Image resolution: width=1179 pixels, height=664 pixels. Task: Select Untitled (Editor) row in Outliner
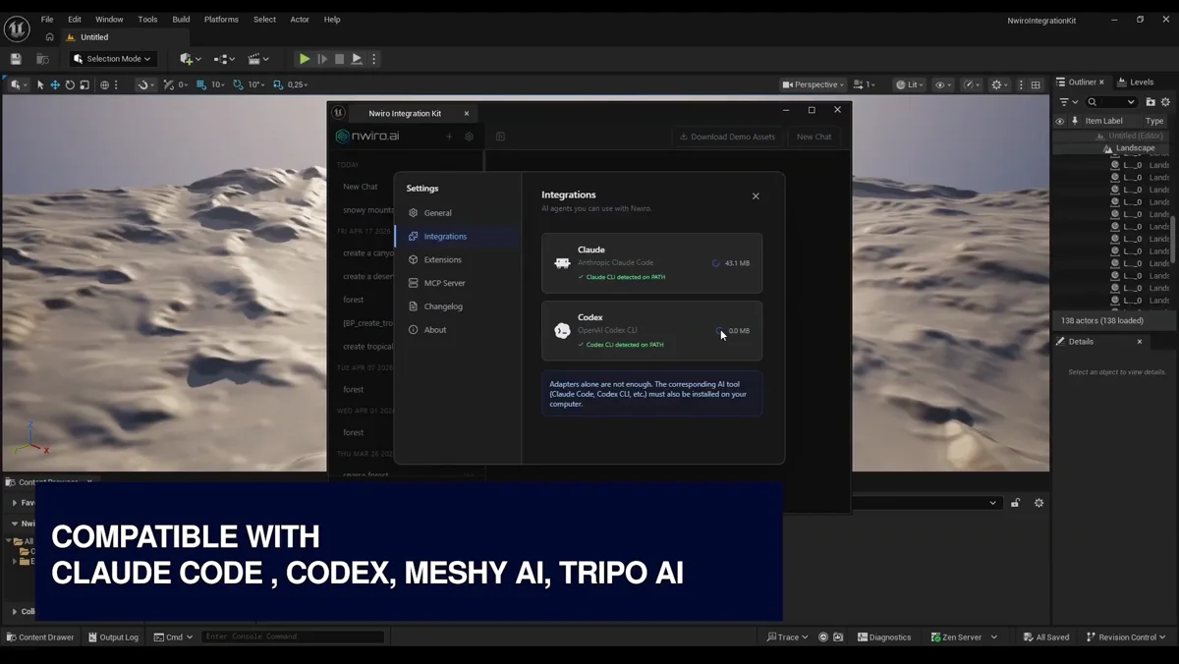tap(1113, 136)
